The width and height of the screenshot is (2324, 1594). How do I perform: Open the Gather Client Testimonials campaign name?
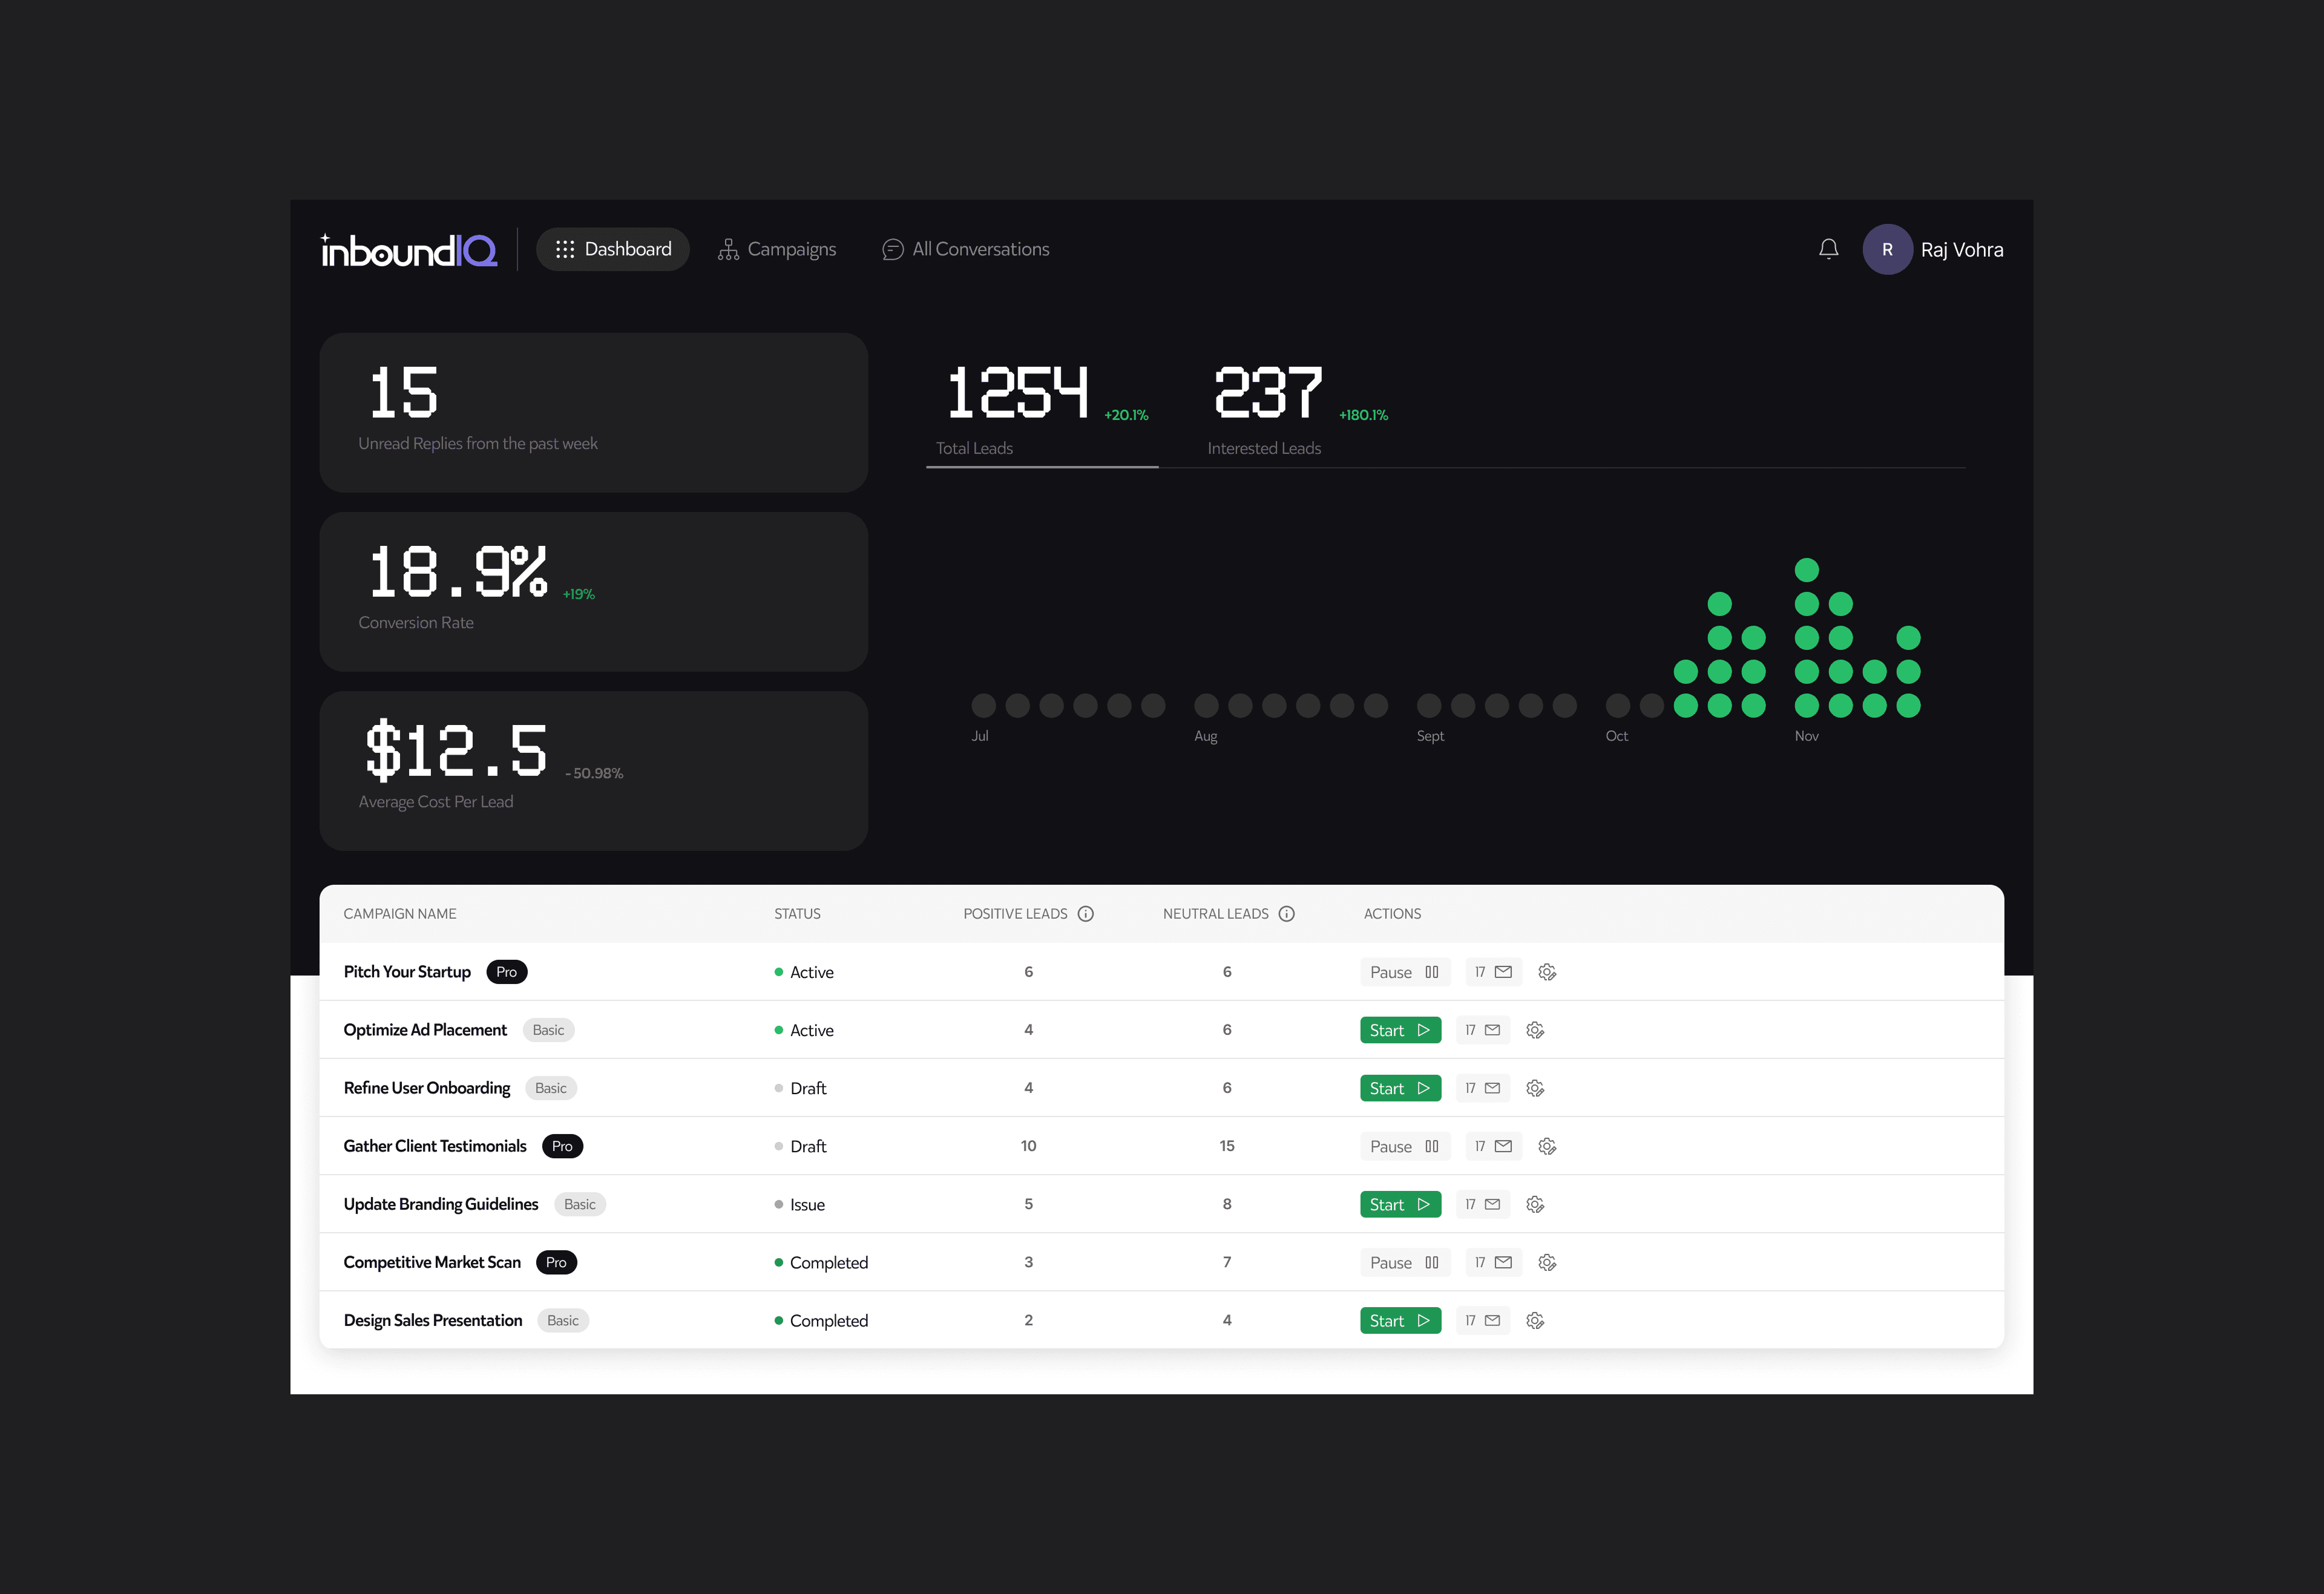tap(435, 1146)
